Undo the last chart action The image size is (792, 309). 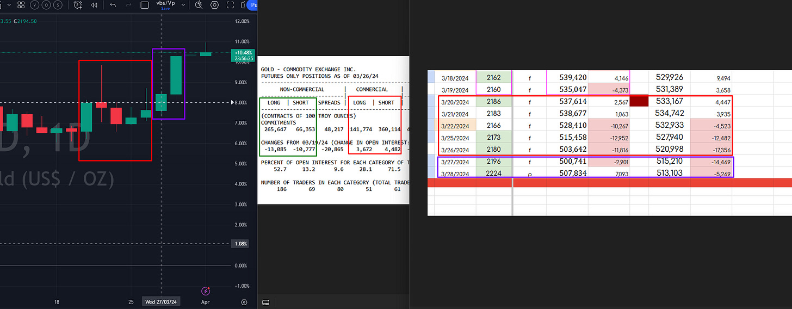113,5
